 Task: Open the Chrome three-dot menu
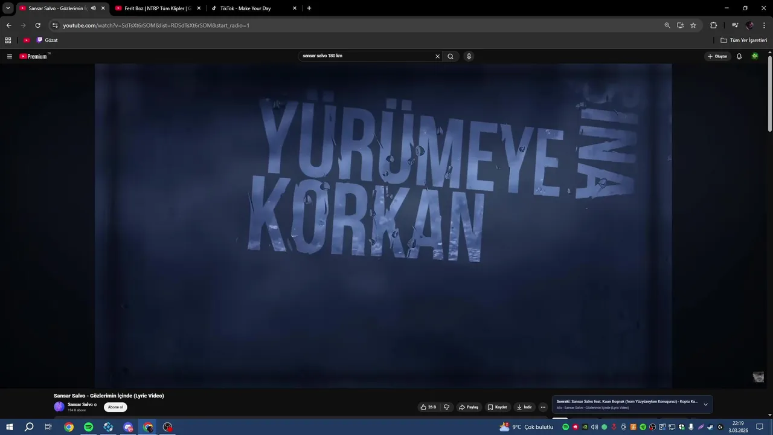(765, 25)
